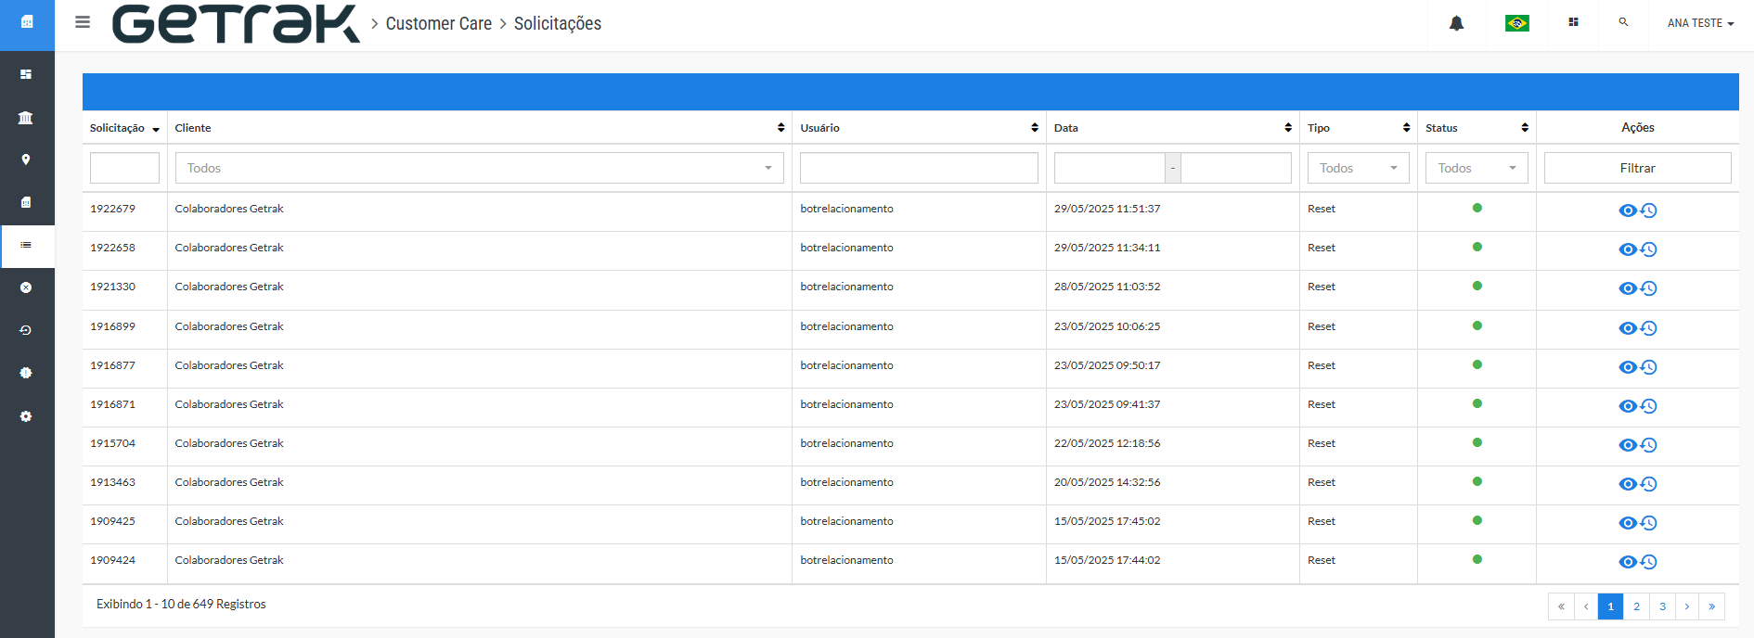View details of request 1915704
The height and width of the screenshot is (638, 1754).
click(x=1628, y=445)
